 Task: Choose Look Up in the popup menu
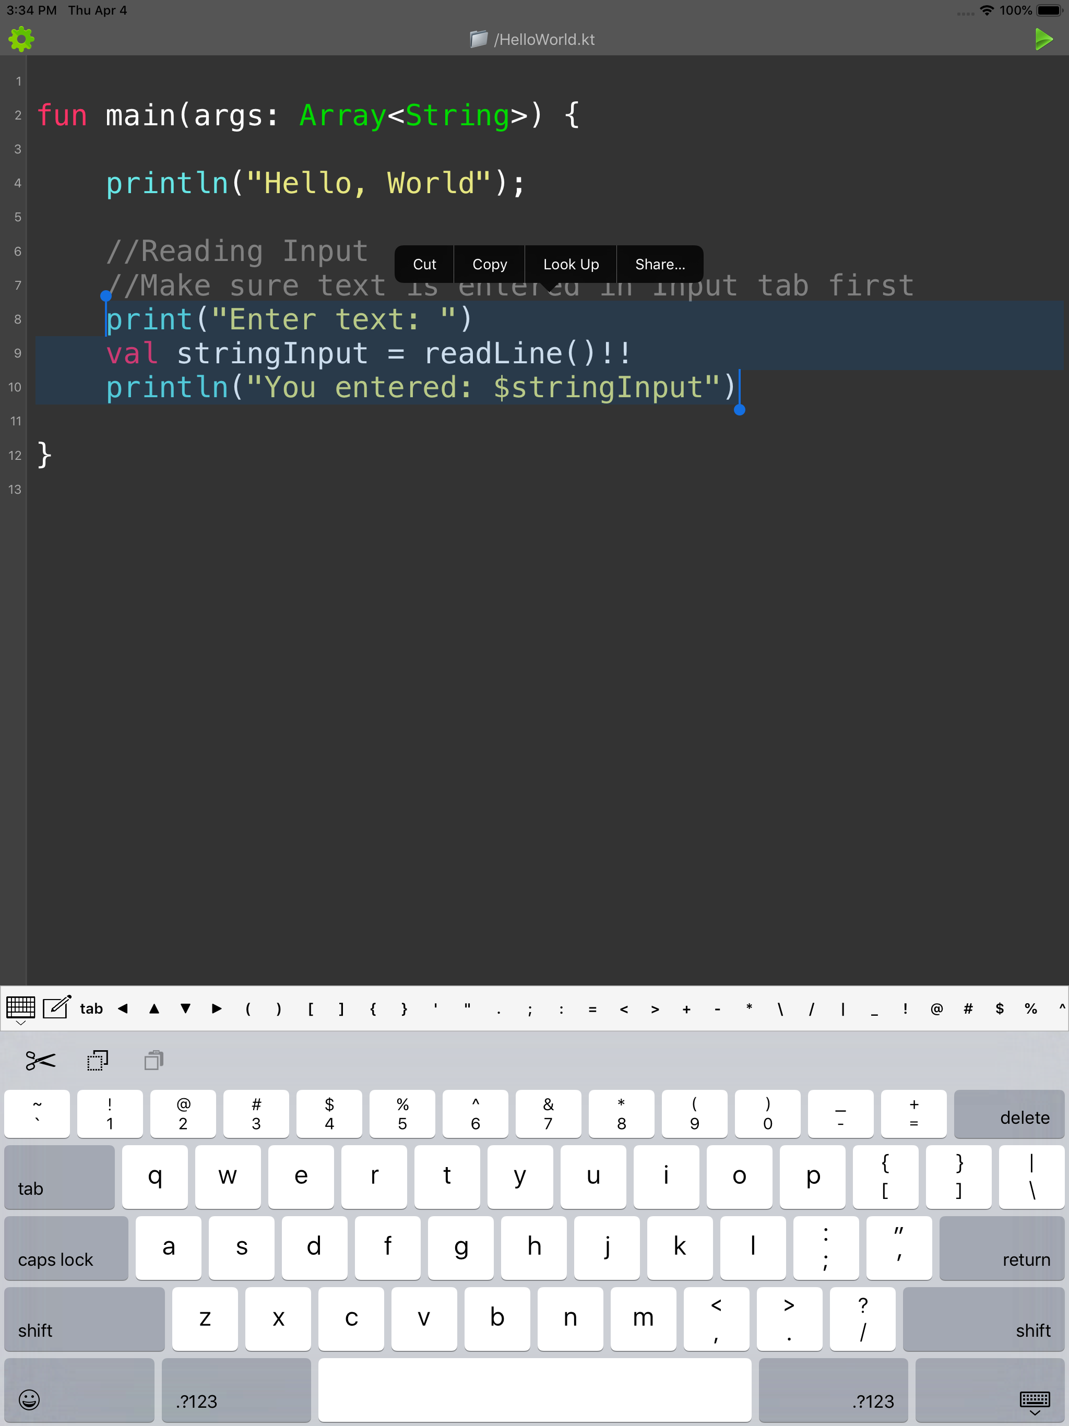[x=571, y=264]
